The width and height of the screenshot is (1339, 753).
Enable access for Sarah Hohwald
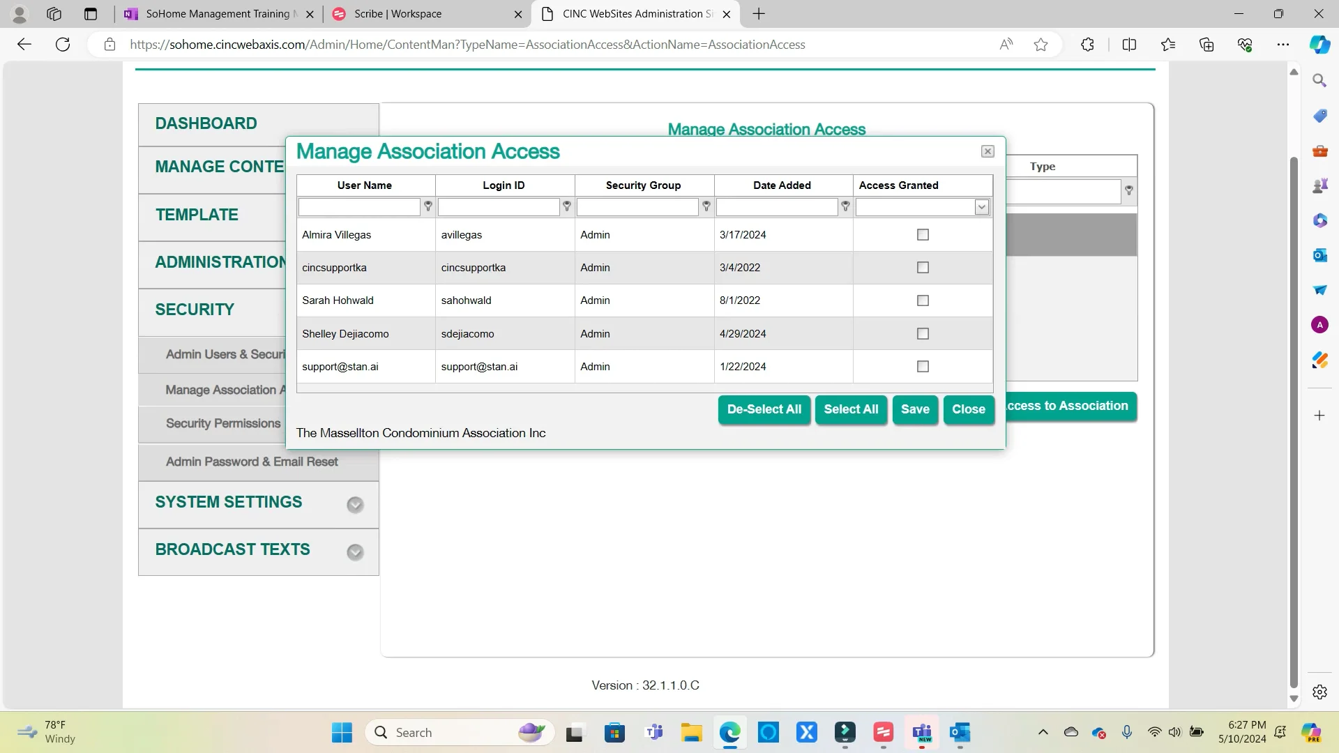922,301
